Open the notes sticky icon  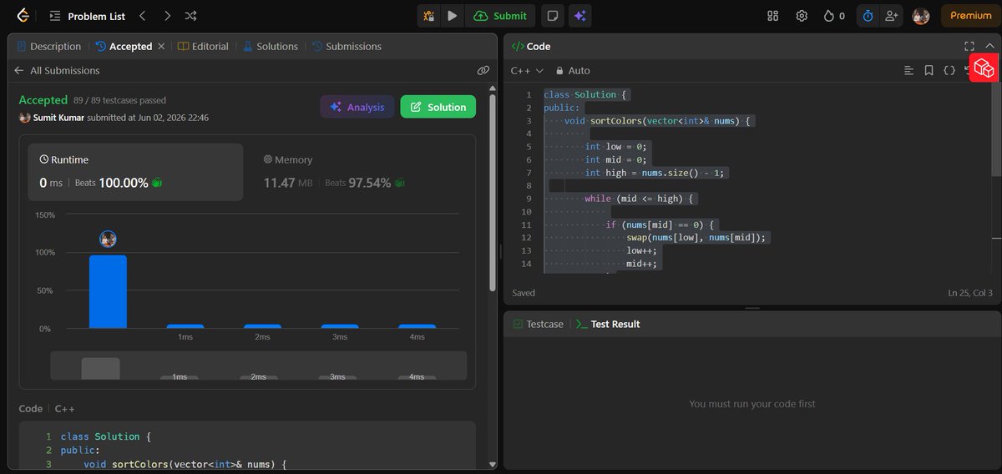pos(552,16)
